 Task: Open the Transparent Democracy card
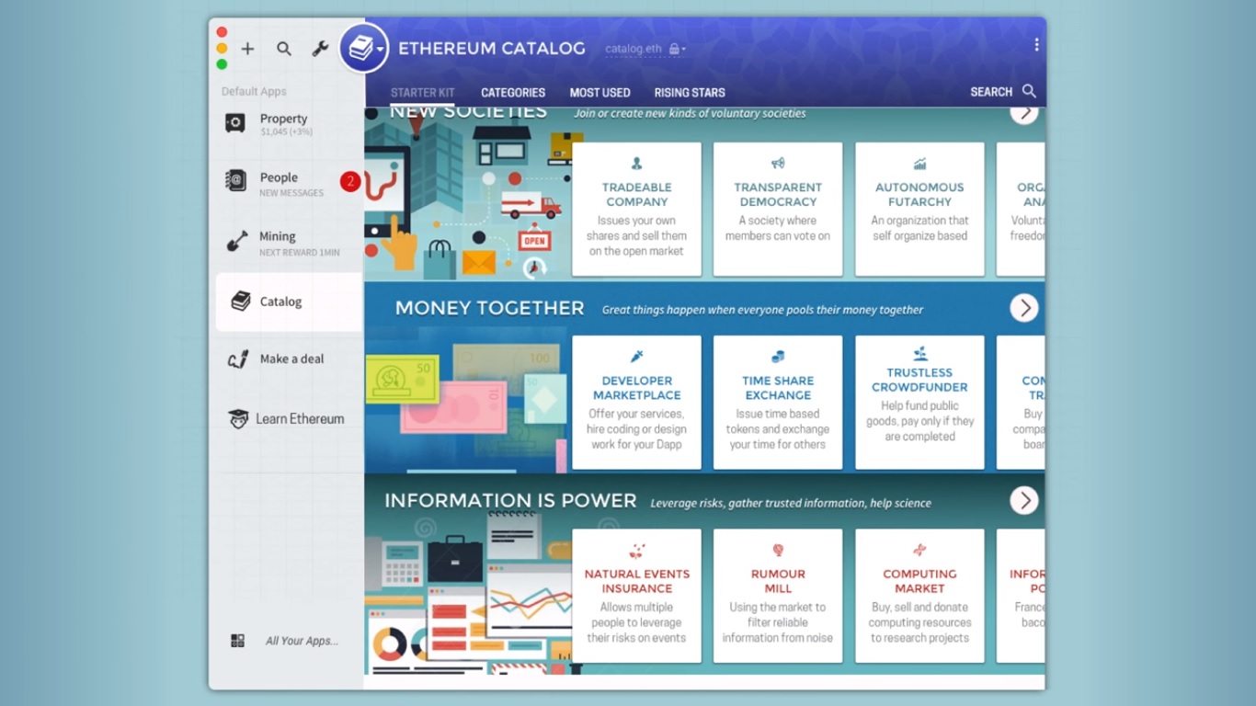[778, 209]
